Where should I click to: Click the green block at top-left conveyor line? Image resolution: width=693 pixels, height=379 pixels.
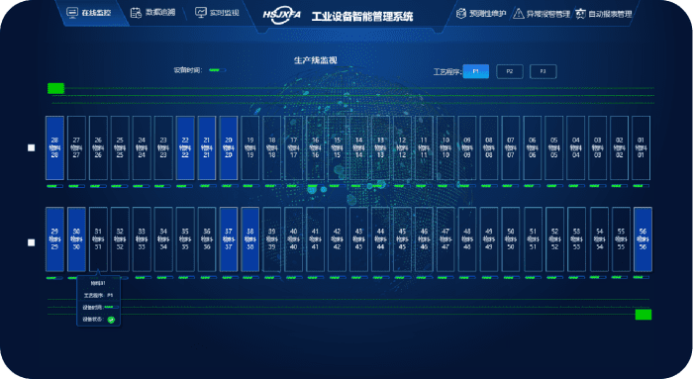coord(55,88)
